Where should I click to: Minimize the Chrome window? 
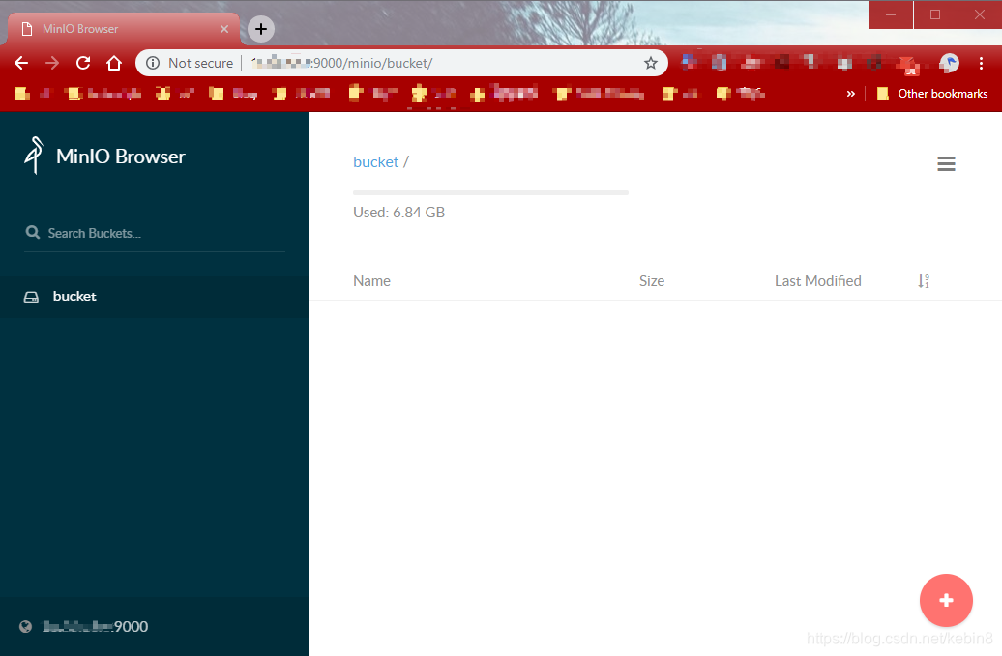click(x=891, y=14)
